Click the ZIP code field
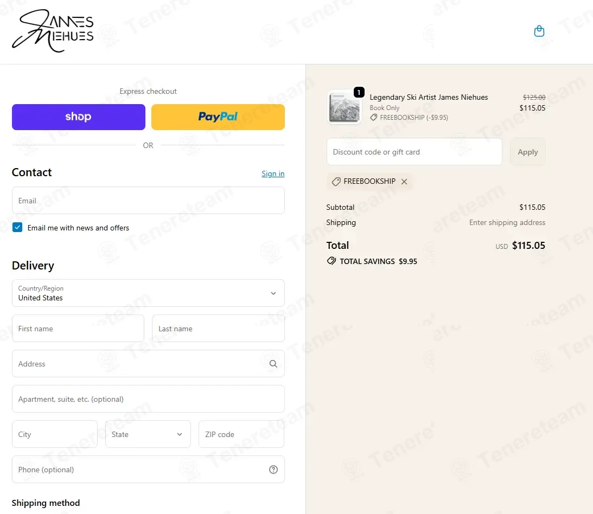The width and height of the screenshot is (593, 514). pyautogui.click(x=241, y=434)
